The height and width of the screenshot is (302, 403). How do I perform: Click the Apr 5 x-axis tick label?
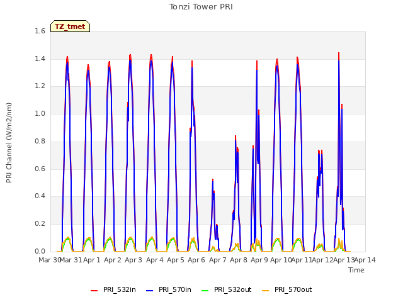point(176,260)
